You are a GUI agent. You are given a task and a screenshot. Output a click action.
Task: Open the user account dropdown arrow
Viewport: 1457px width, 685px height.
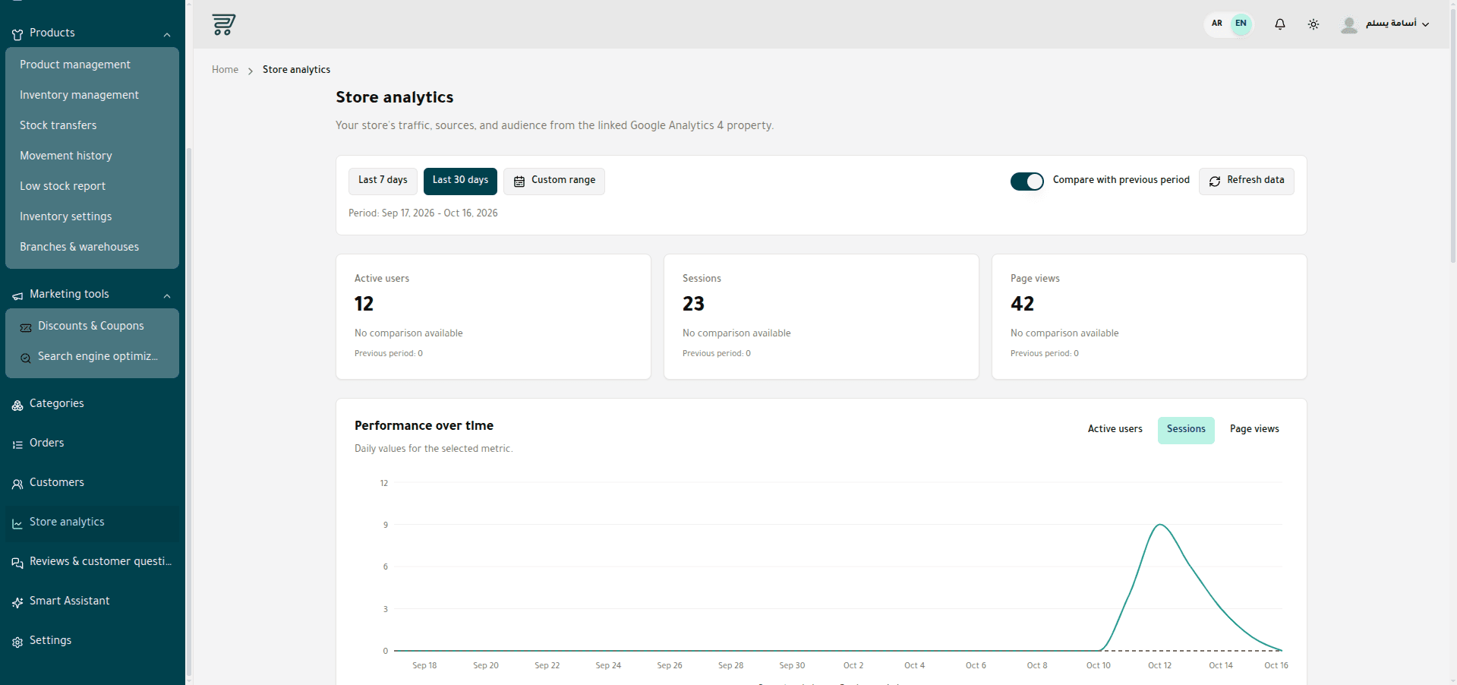[1425, 24]
